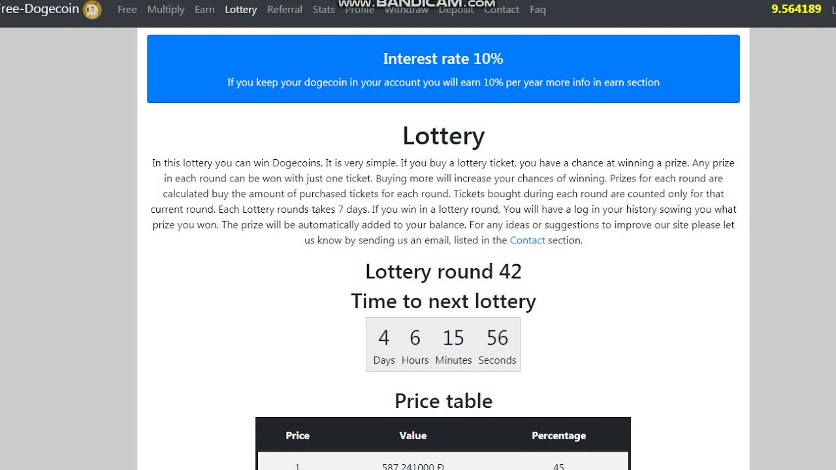This screenshot has width=836, height=470.
Task: Click the Price column header
Action: [x=298, y=435]
